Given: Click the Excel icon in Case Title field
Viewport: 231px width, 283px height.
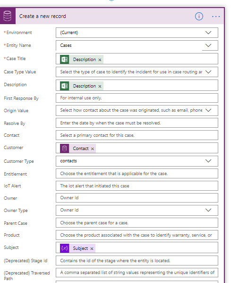Looking at the screenshot, I should point(65,59).
